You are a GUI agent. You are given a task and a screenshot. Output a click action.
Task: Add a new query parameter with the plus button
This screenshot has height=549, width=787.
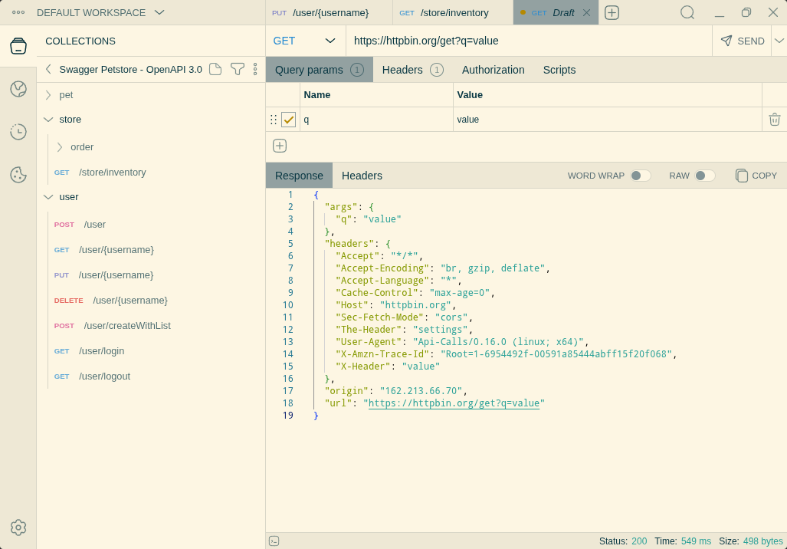pyautogui.click(x=280, y=145)
